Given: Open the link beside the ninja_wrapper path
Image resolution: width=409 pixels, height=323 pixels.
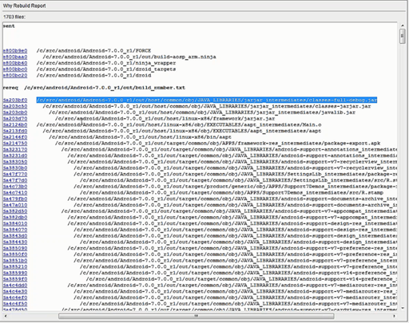Looking at the screenshot, I should [15, 63].
